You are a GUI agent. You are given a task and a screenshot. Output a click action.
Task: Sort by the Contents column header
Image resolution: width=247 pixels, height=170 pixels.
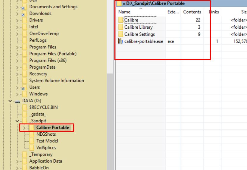pyautogui.click(x=192, y=12)
